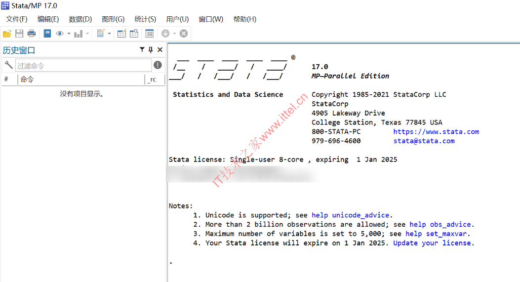Open the Do-file Editor icon
This screenshot has height=282, width=520.
pos(101,34)
